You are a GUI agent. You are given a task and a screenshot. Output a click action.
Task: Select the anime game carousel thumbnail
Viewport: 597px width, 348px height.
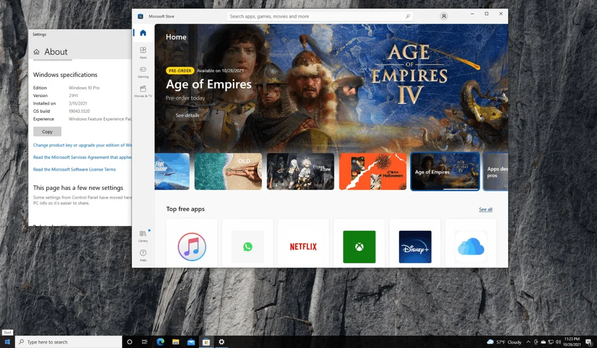pos(300,172)
